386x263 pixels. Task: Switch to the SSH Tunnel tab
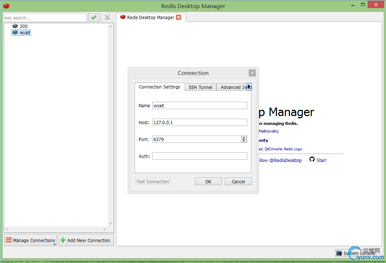click(201, 87)
